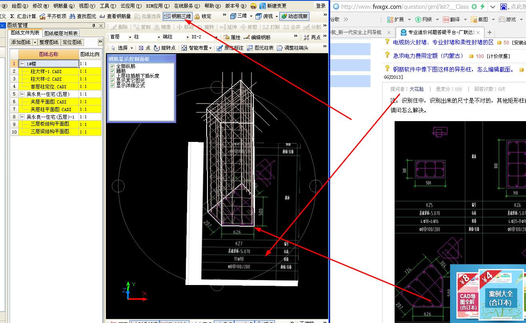Image resolution: width=526 pixels, height=323 pixels.
Task: Collapse 吴永良--住宅(五层) tree node
Action: click(22, 94)
